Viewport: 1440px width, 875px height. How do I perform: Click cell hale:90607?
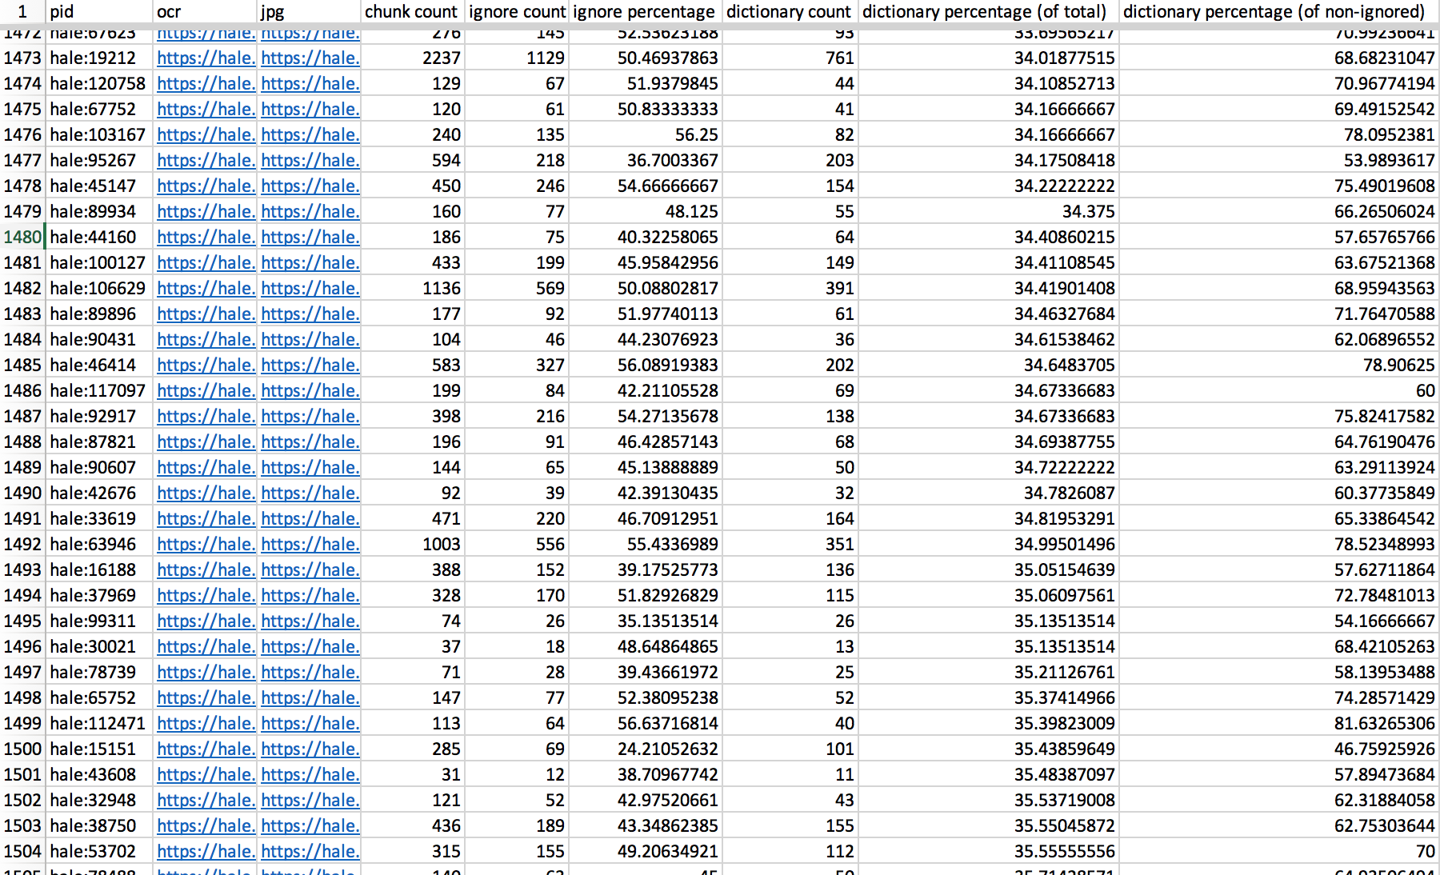pyautogui.click(x=99, y=467)
